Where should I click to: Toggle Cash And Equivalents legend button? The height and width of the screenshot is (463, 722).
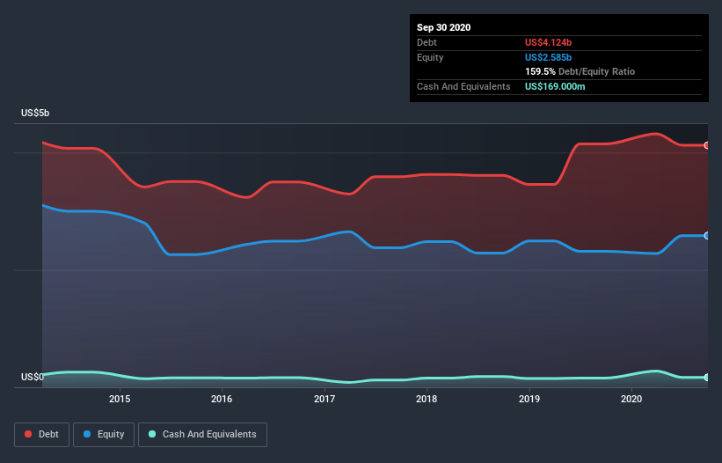click(x=202, y=435)
